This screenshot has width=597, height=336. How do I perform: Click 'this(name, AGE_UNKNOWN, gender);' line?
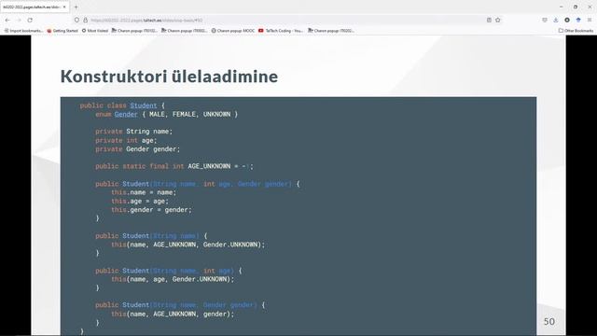click(x=173, y=314)
